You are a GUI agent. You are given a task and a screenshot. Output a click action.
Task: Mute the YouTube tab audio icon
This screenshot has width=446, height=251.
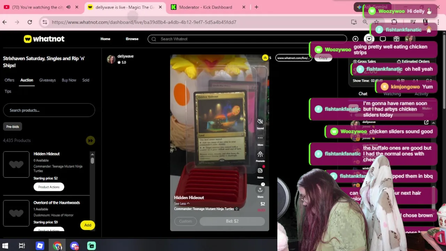(x=68, y=7)
